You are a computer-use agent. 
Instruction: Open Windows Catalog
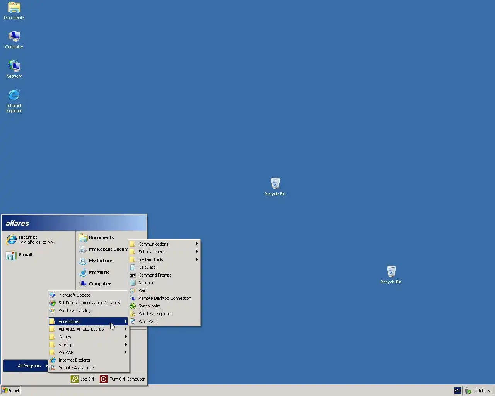[x=89, y=311]
